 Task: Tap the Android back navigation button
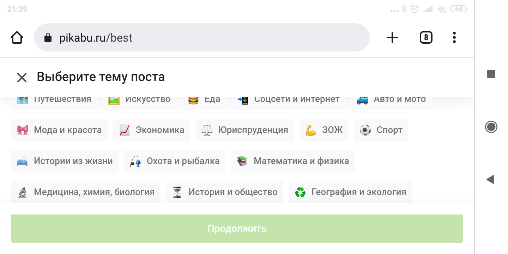pos(490,180)
